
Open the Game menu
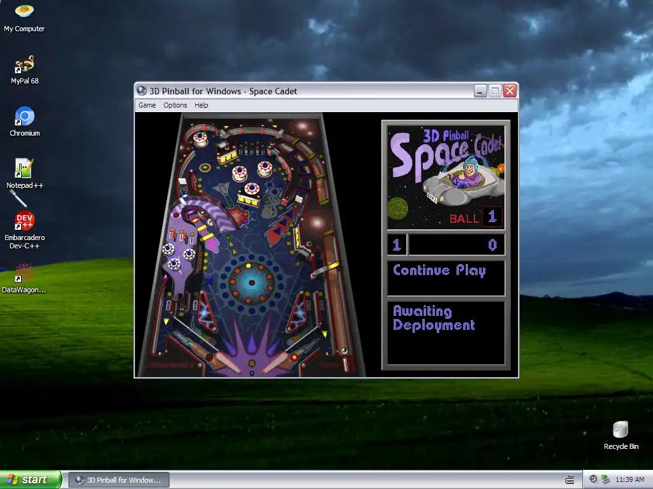(x=147, y=105)
